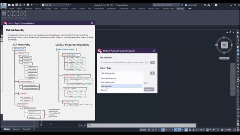Select Complete Assembly from the dropdown list
Screen dimensions: 240x135
(121, 78)
